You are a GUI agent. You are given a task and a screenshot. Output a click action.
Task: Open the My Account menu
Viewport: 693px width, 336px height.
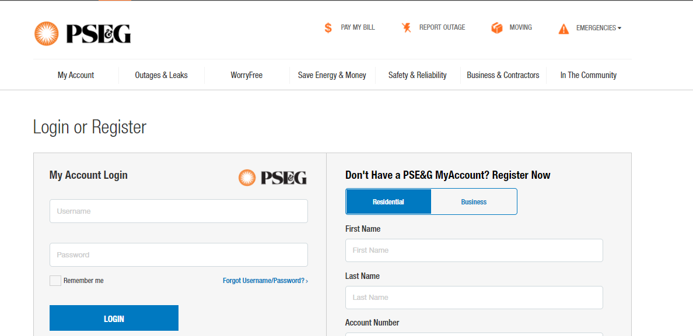pos(75,75)
